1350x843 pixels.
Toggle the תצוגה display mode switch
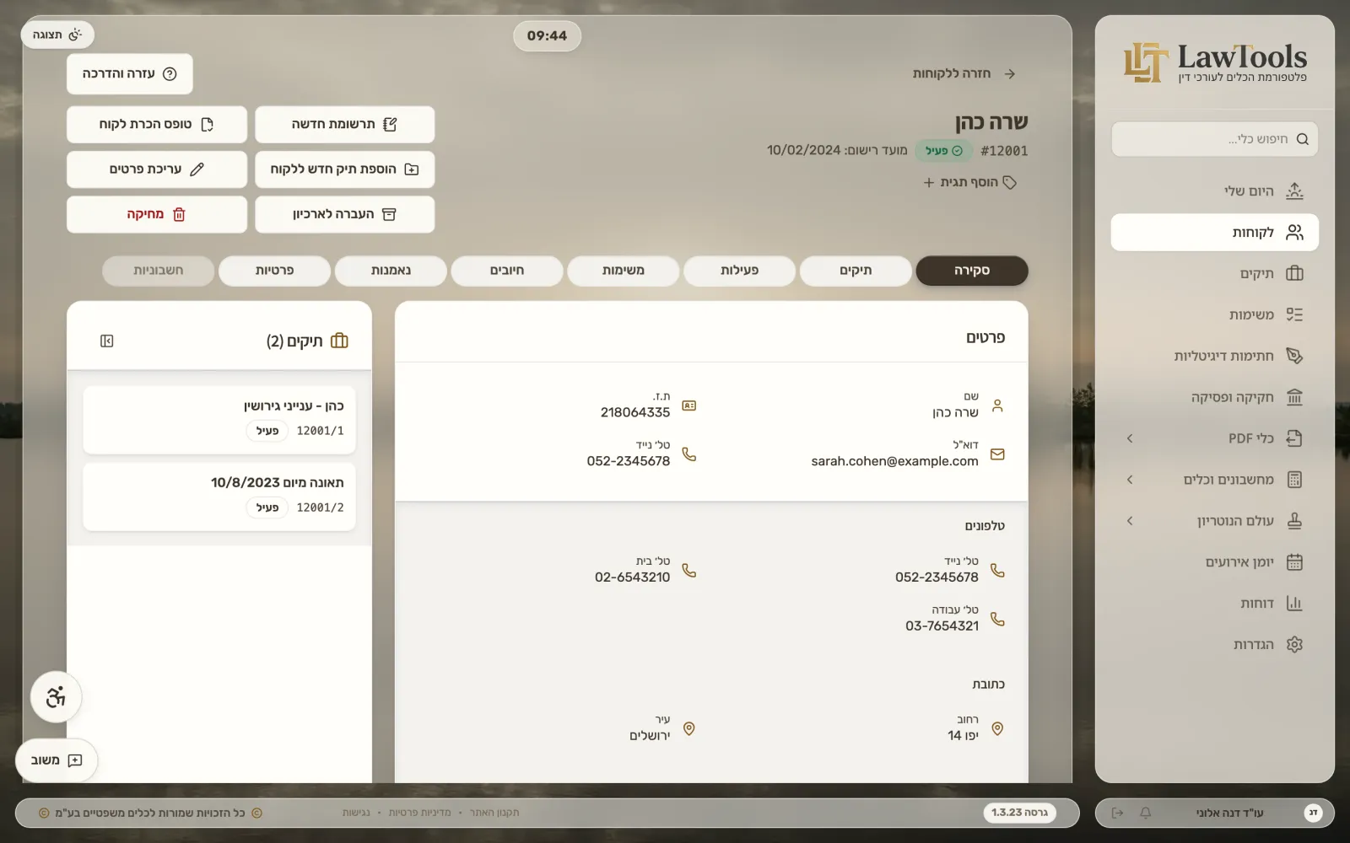click(57, 35)
